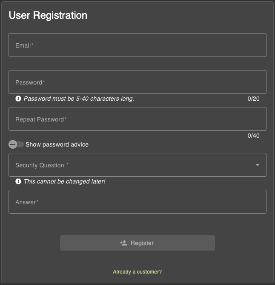This screenshot has width=275, height=285.
Task: Expand the Security Question dropdown arrow
Action: click(258, 165)
